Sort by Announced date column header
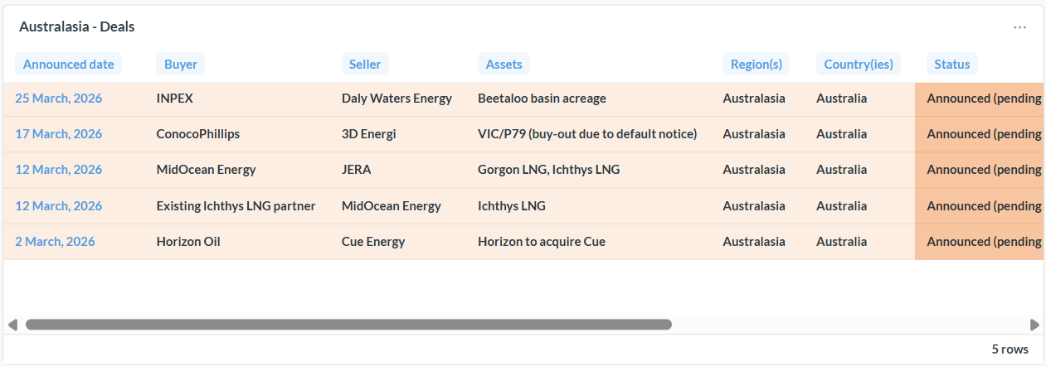1046x366 pixels. pos(68,64)
